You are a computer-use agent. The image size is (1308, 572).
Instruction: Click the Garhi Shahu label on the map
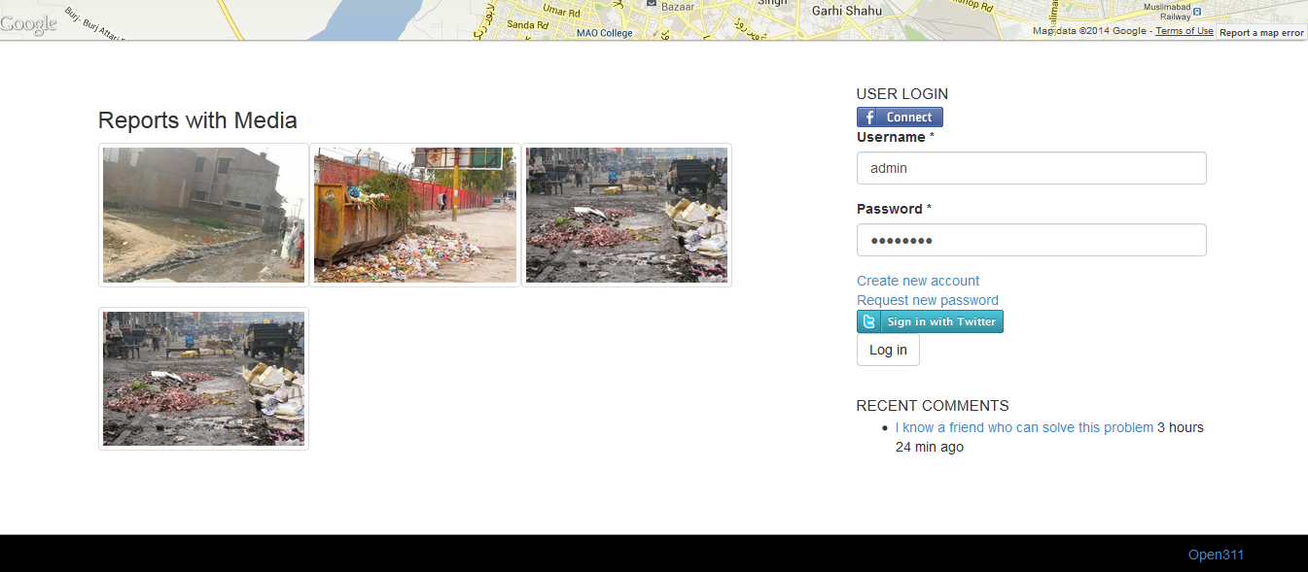(847, 11)
